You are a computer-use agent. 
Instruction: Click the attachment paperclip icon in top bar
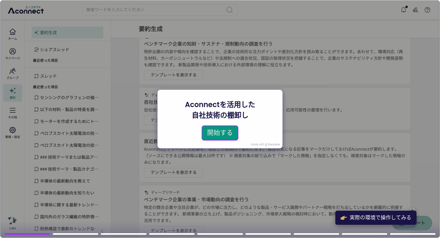(415, 10)
